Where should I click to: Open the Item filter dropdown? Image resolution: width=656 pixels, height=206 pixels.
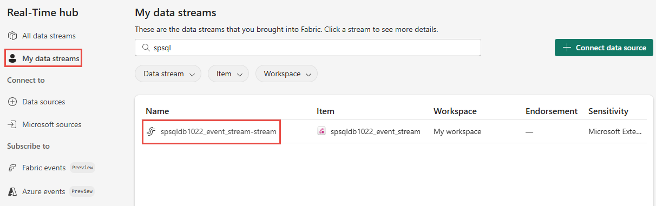pos(228,74)
